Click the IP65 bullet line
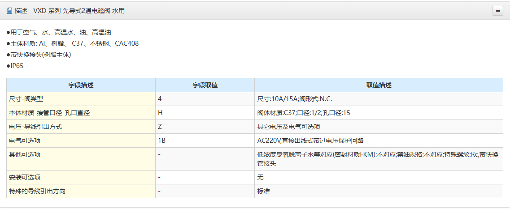 coord(16,66)
